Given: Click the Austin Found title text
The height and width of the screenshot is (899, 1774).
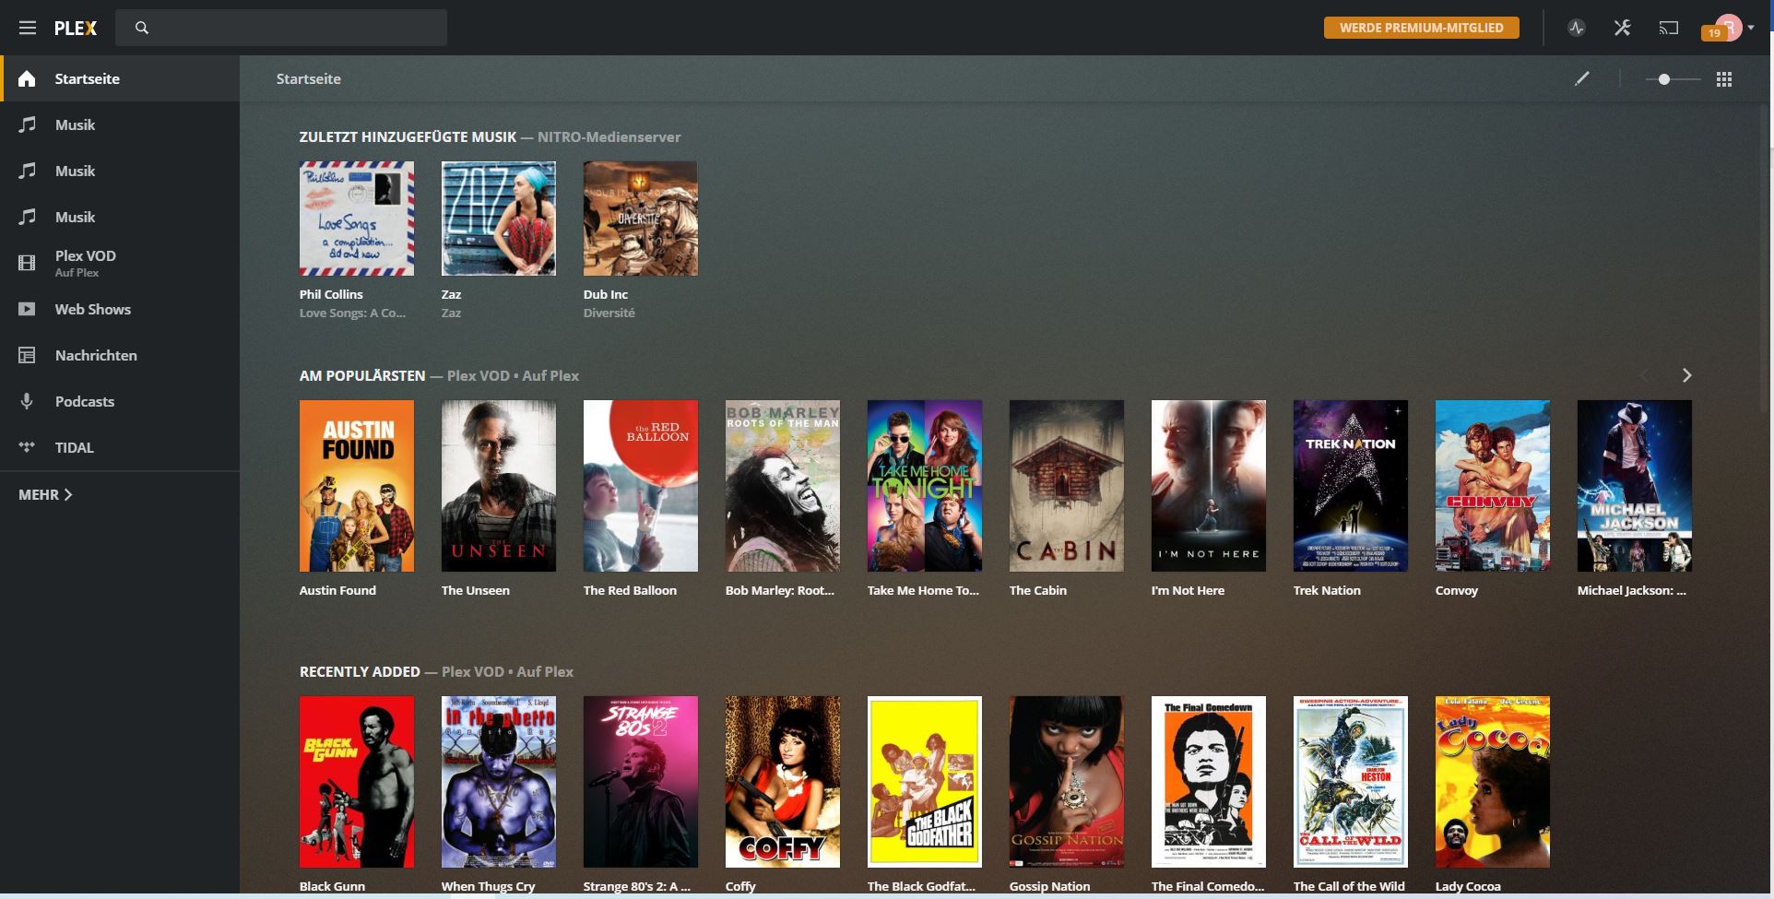Looking at the screenshot, I should [x=337, y=590].
